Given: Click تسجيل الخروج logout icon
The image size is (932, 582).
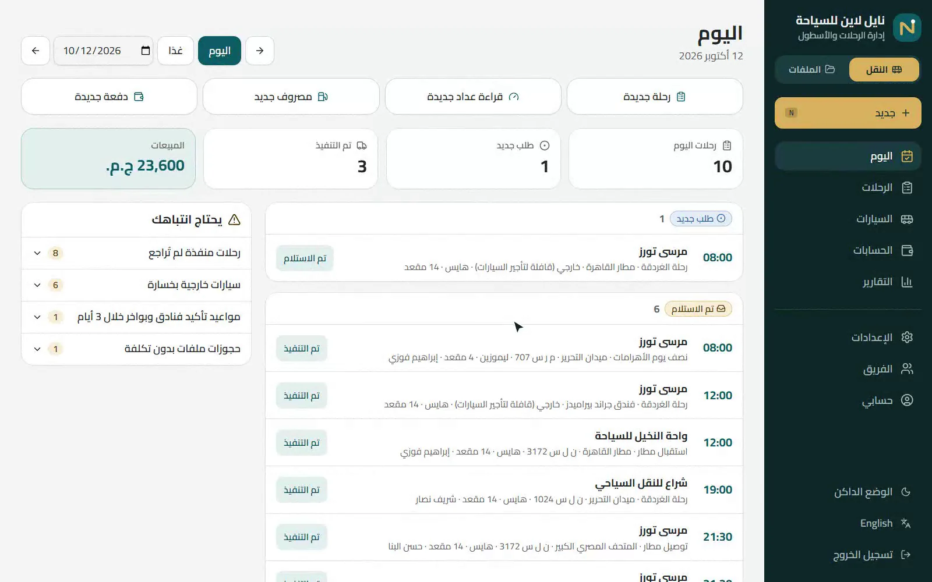Looking at the screenshot, I should (x=906, y=555).
